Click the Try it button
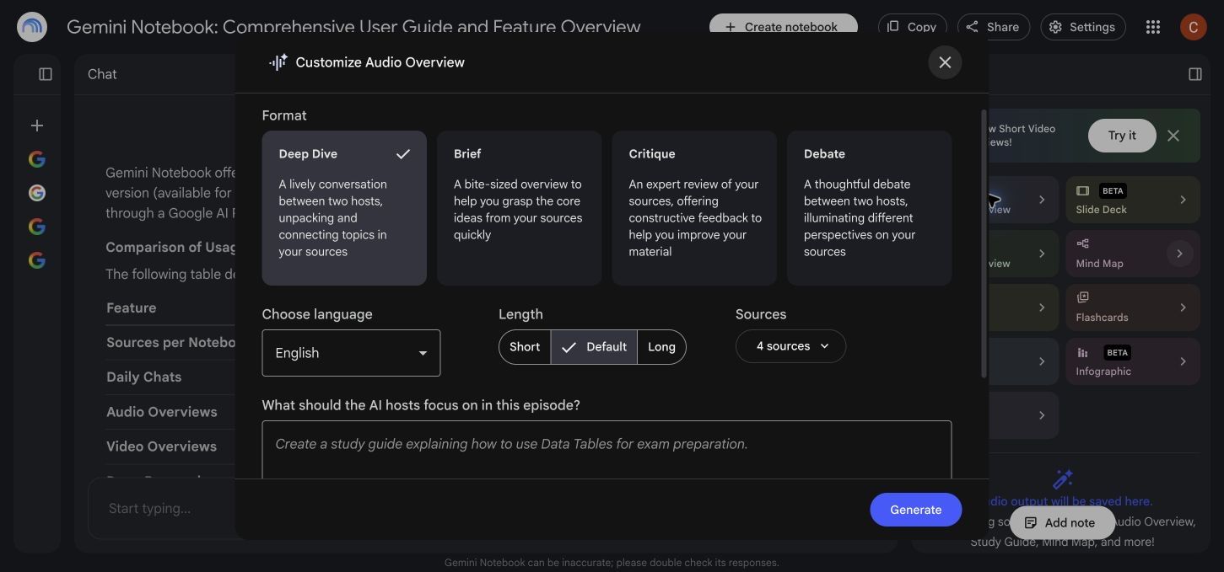This screenshot has height=572, width=1224. [x=1121, y=136]
